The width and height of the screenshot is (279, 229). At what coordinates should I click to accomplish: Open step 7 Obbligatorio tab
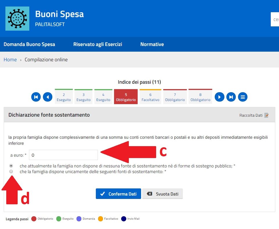pos(175,97)
